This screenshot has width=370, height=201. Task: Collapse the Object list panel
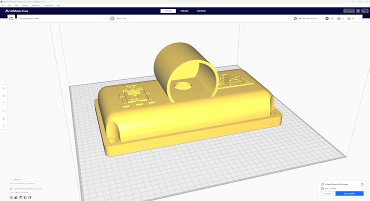(15, 179)
